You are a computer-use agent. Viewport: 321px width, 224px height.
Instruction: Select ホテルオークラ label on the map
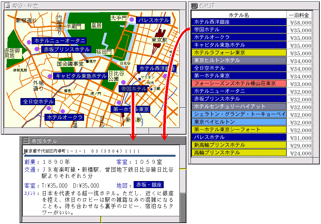(65, 117)
